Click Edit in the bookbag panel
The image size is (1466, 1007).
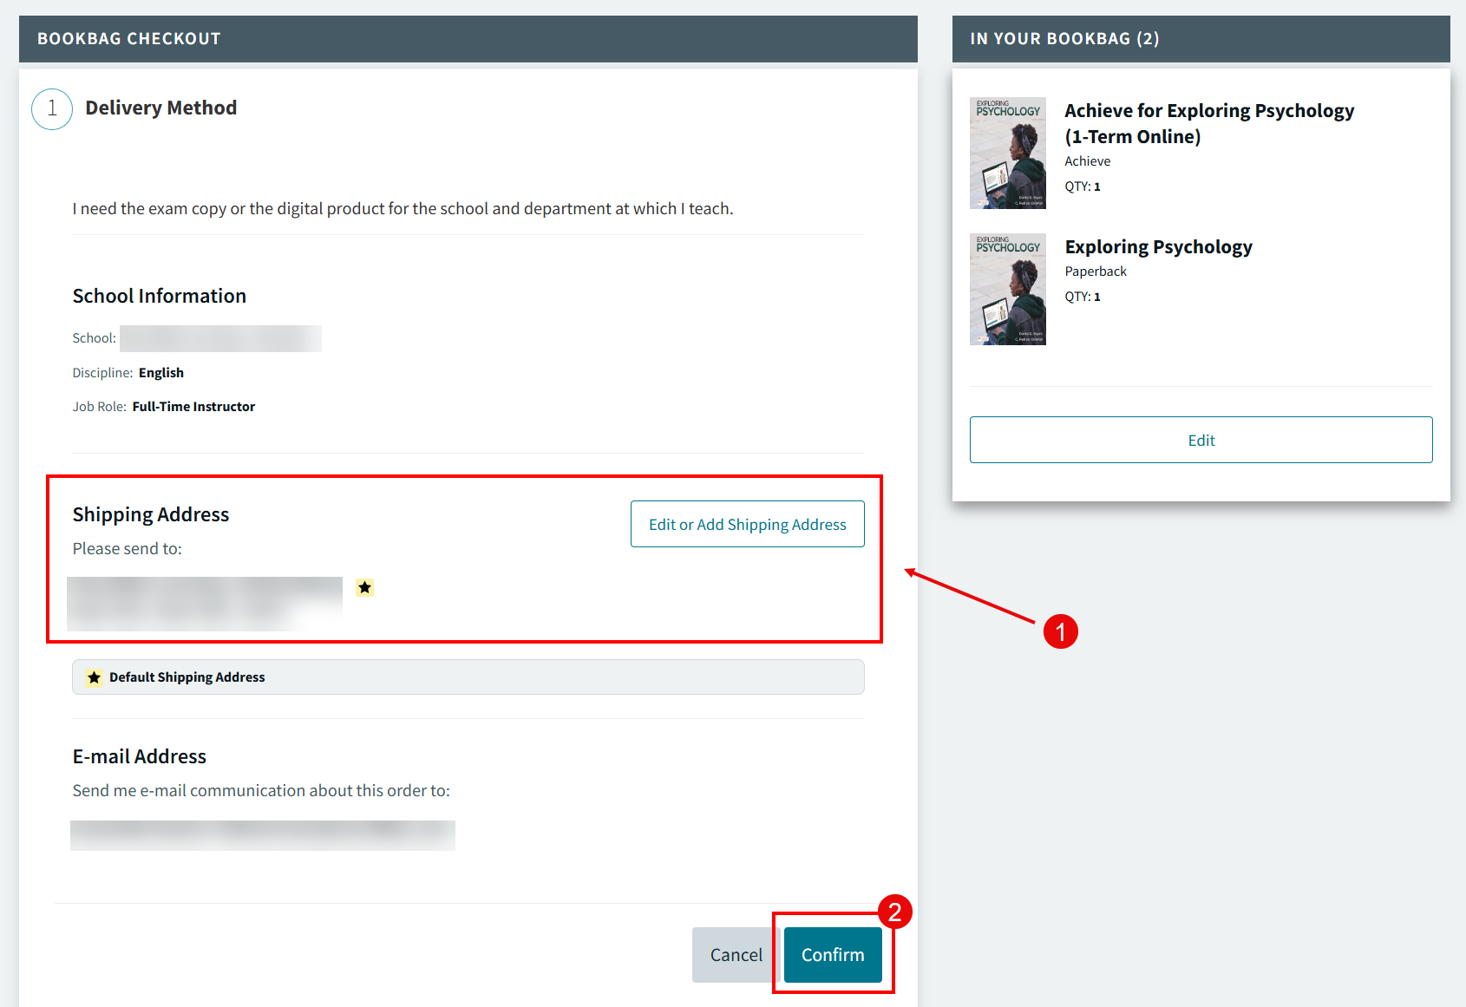coord(1201,440)
